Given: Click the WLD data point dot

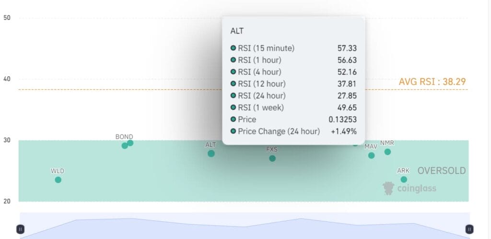Looking at the screenshot, I should pos(58,180).
